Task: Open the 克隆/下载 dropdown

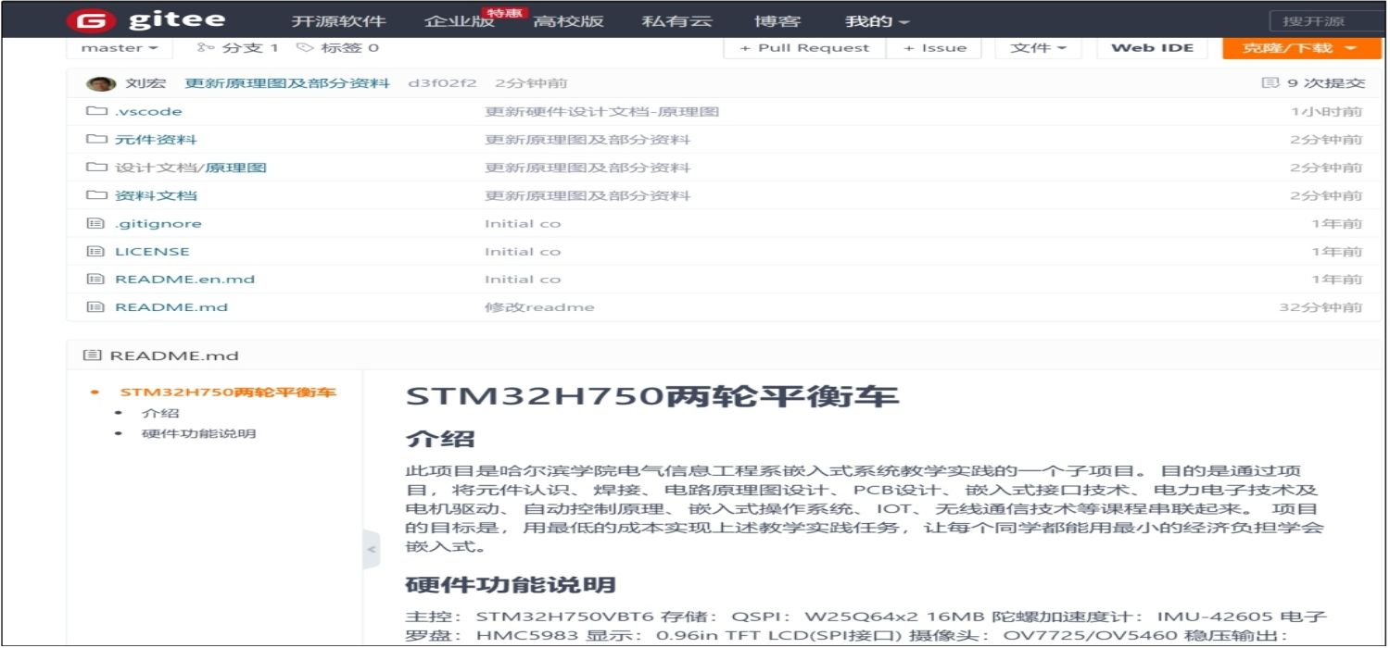Action: coord(1300,48)
